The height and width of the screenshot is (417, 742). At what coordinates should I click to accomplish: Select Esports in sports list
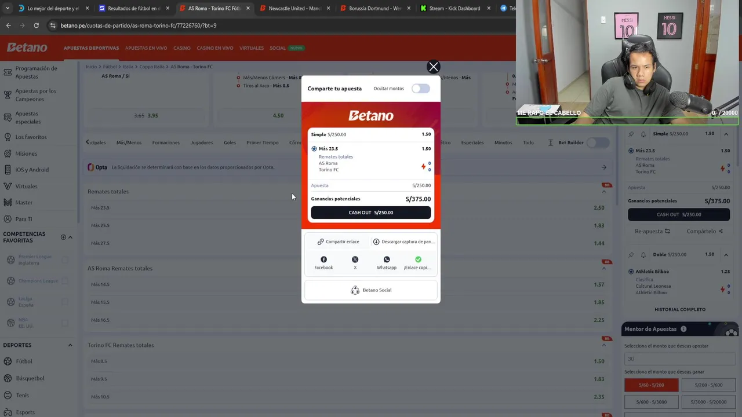point(25,412)
